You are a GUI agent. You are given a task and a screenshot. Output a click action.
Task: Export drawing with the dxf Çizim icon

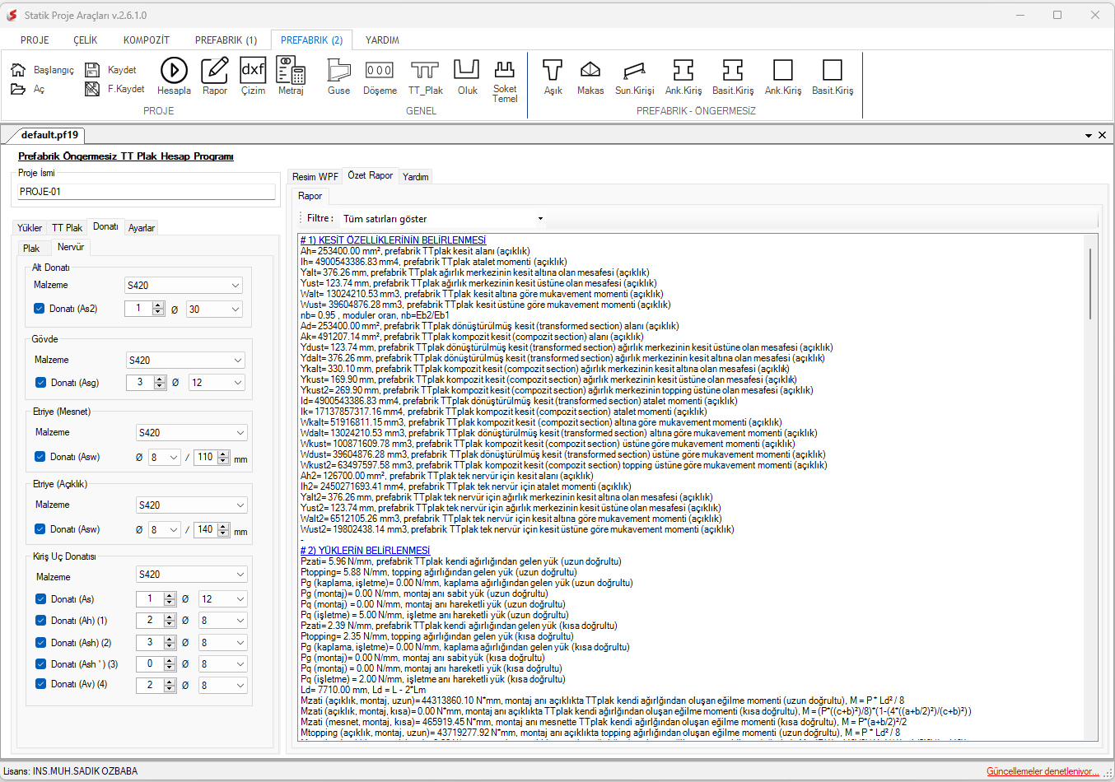[x=253, y=70]
